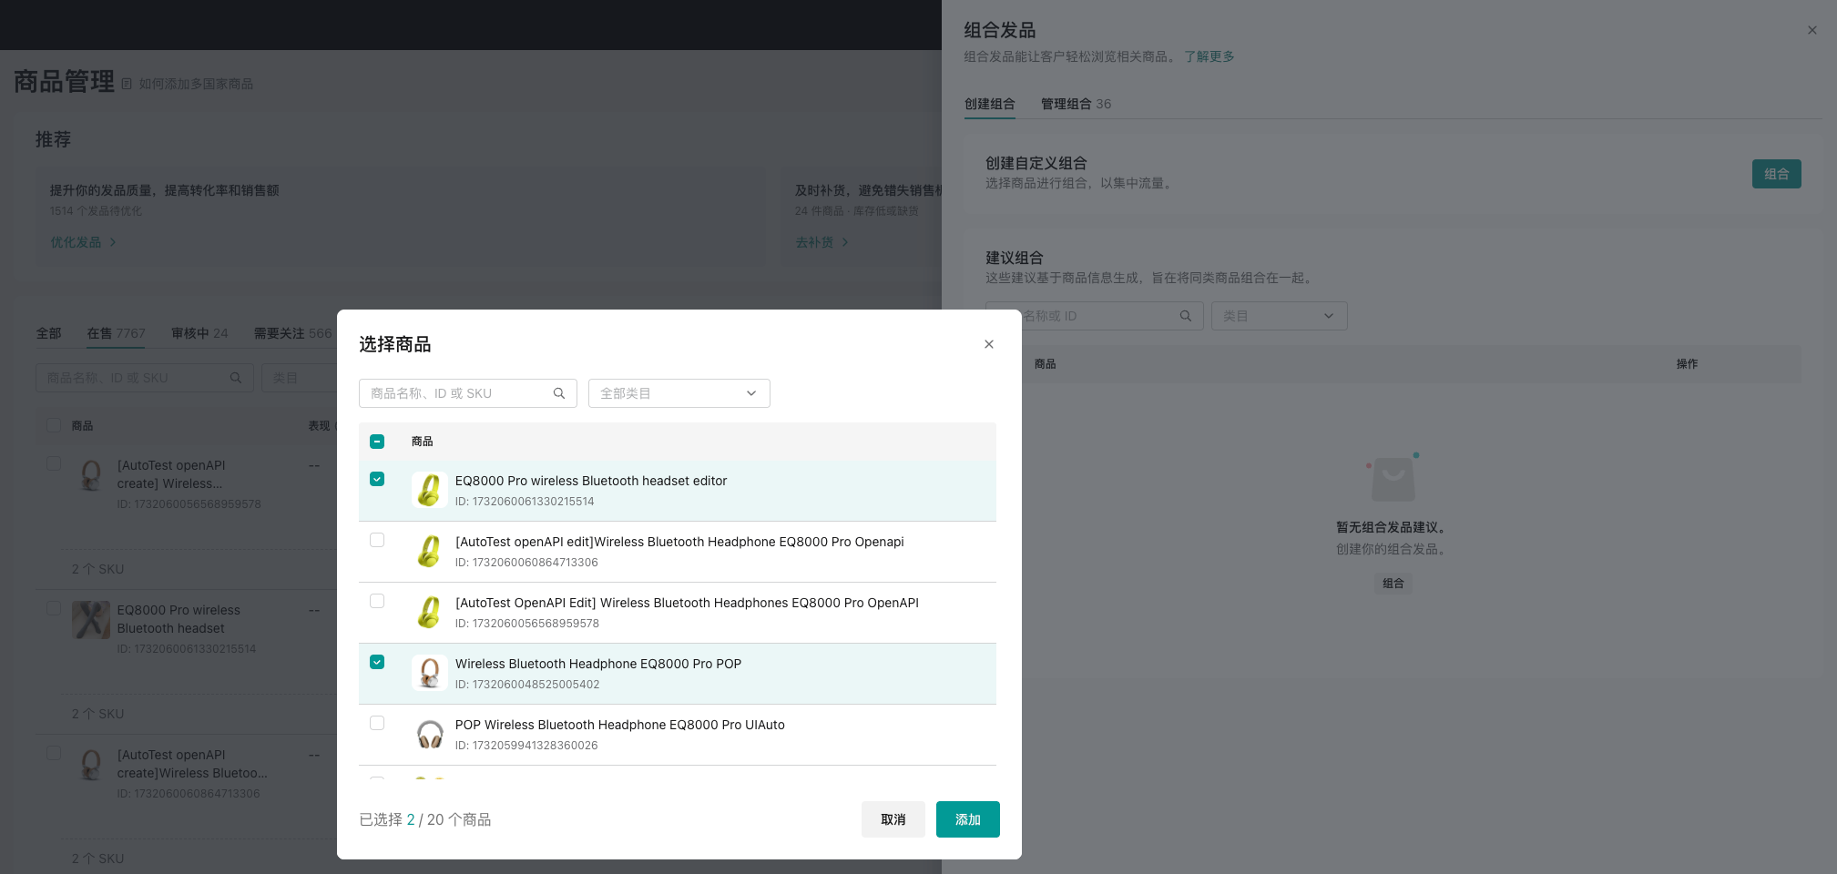Viewport: 1837px width, 874px height.
Task: Focus the 商品名称、ID 或 SKU search field in dialog
Action: click(x=455, y=393)
